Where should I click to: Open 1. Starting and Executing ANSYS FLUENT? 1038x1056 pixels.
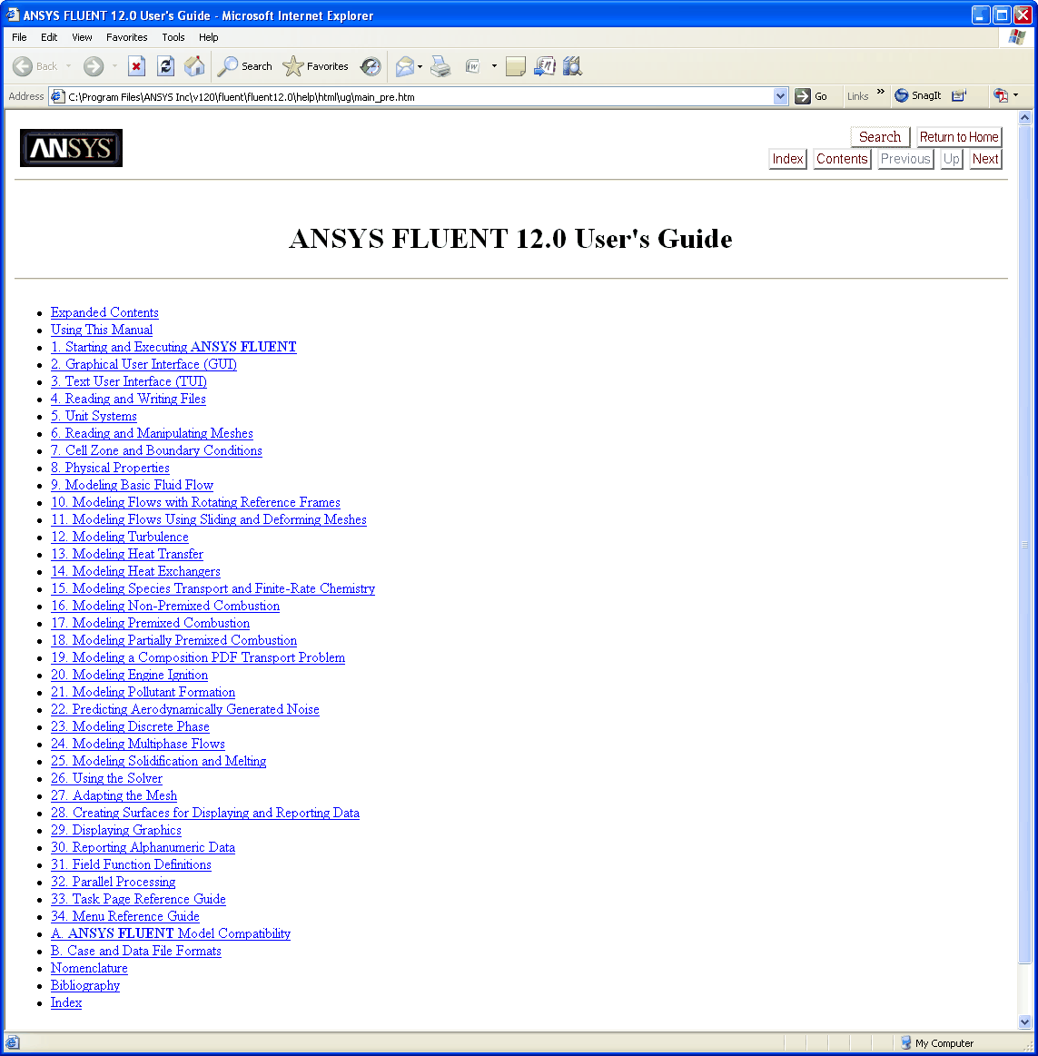click(x=173, y=347)
